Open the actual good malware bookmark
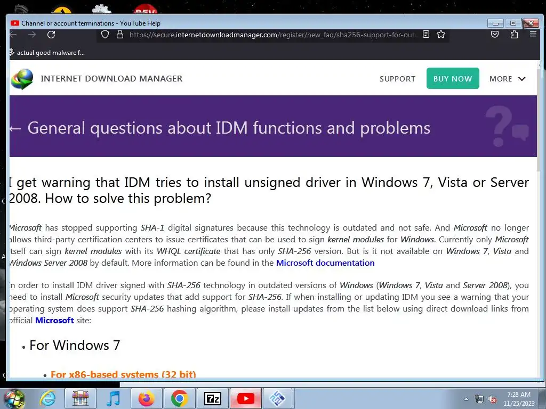 coord(47,53)
